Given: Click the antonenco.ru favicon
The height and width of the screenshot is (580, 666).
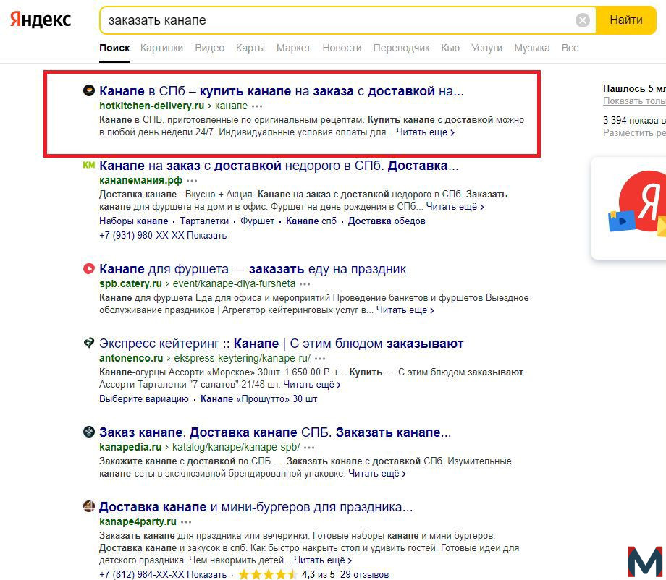Looking at the screenshot, I should tap(89, 343).
